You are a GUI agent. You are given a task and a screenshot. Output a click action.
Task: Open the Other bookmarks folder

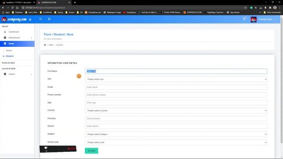pos(272,12)
